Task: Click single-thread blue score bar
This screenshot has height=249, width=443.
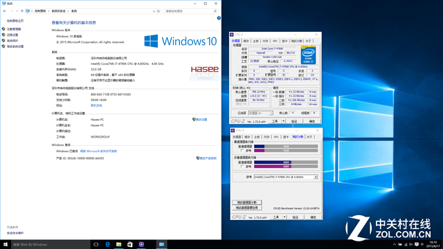Action: pyautogui.click(x=286, y=147)
